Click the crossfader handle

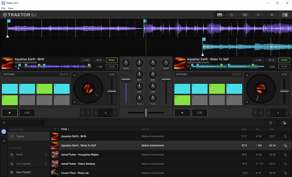[x=146, y=113]
